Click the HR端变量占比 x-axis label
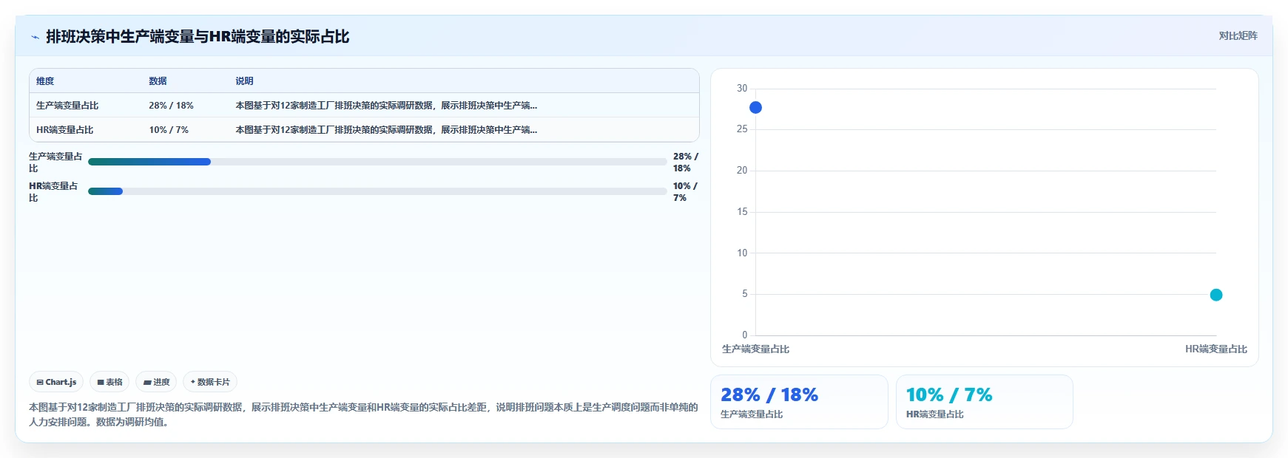The image size is (1288, 458). point(1216,349)
